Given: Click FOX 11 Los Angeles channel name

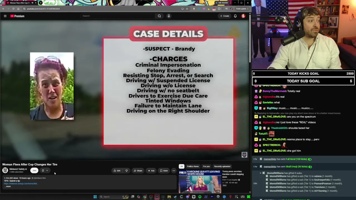Looking at the screenshot, I should click(x=230, y=180).
